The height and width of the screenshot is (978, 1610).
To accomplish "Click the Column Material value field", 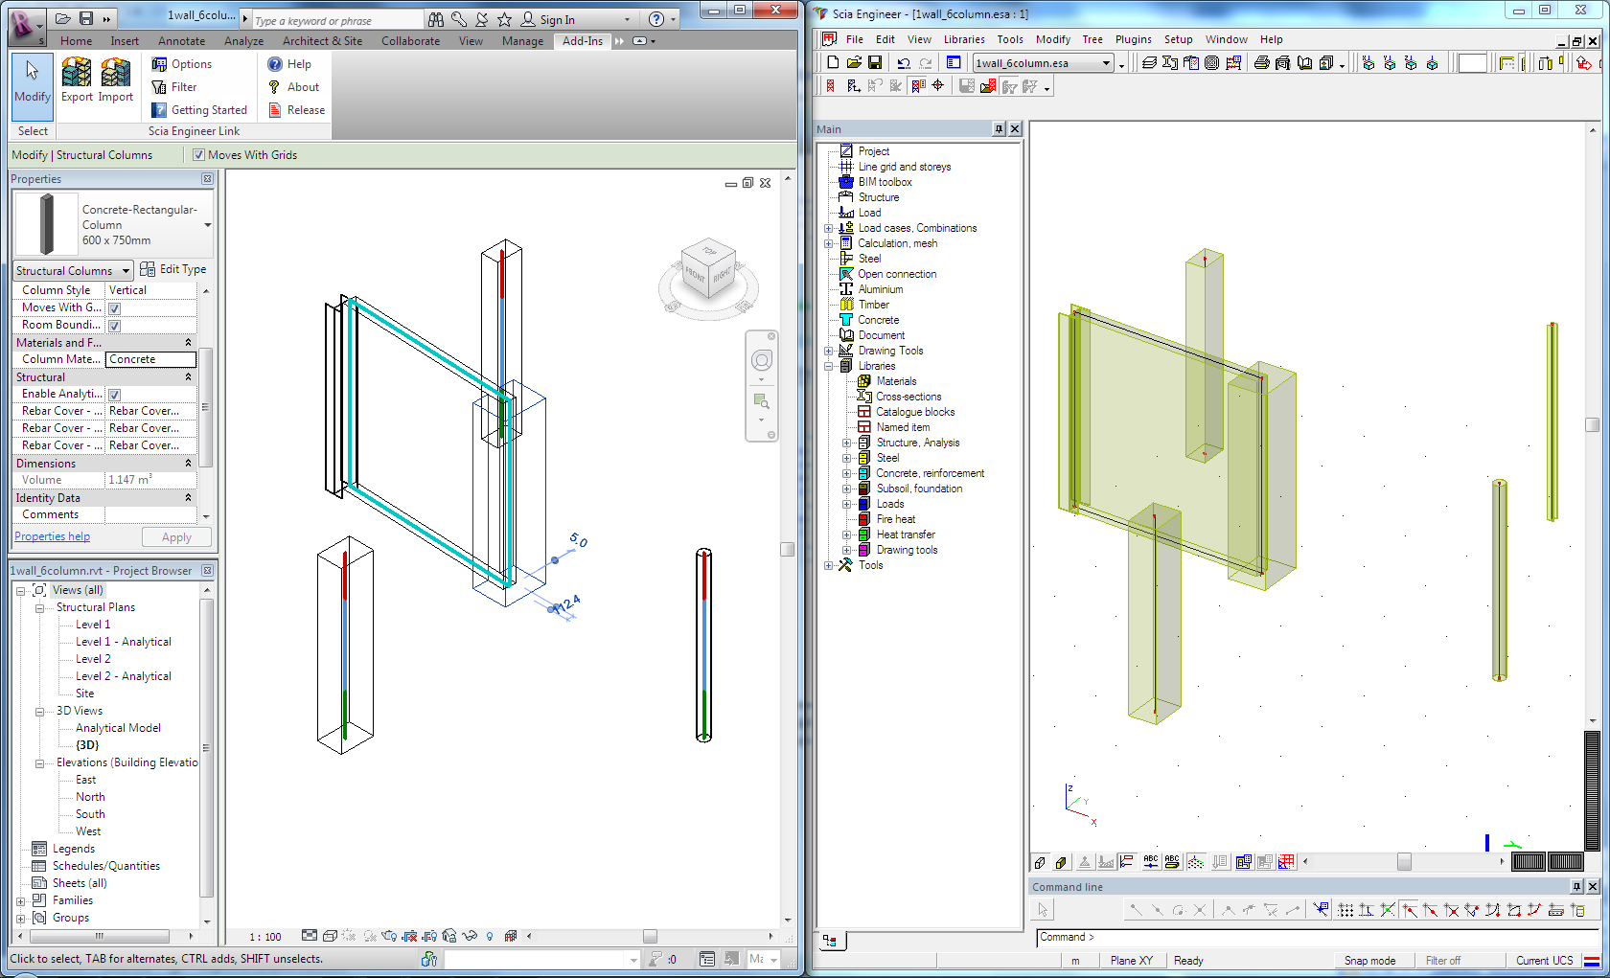I will pos(150,359).
